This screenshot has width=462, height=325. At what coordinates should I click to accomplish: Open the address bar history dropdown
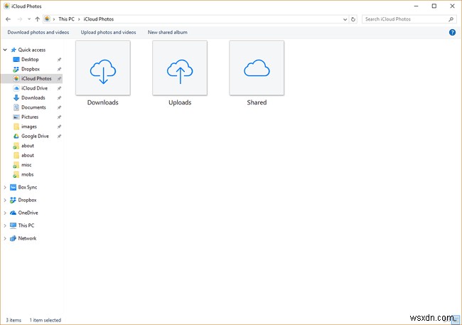[345, 19]
